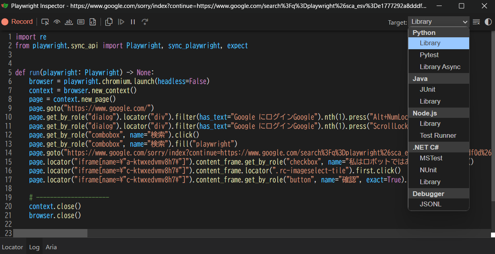Copy the generated script using copy icon
The width and height of the screenshot is (495, 254).
[x=108, y=22]
